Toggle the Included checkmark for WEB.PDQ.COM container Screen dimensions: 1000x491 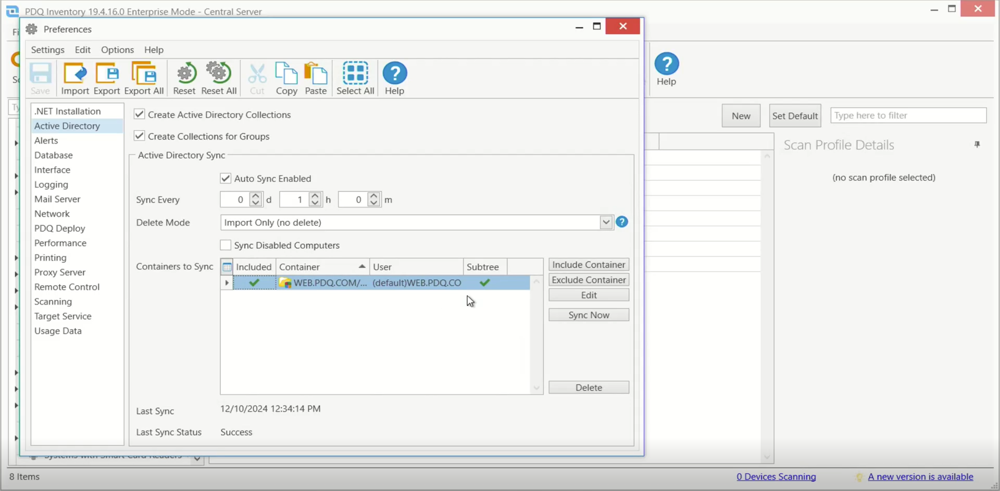click(254, 283)
